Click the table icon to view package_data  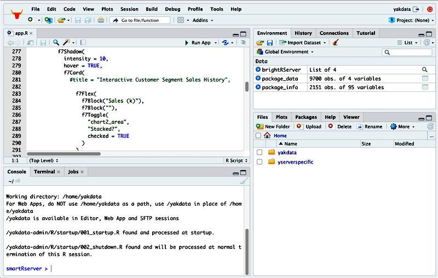[425, 78]
